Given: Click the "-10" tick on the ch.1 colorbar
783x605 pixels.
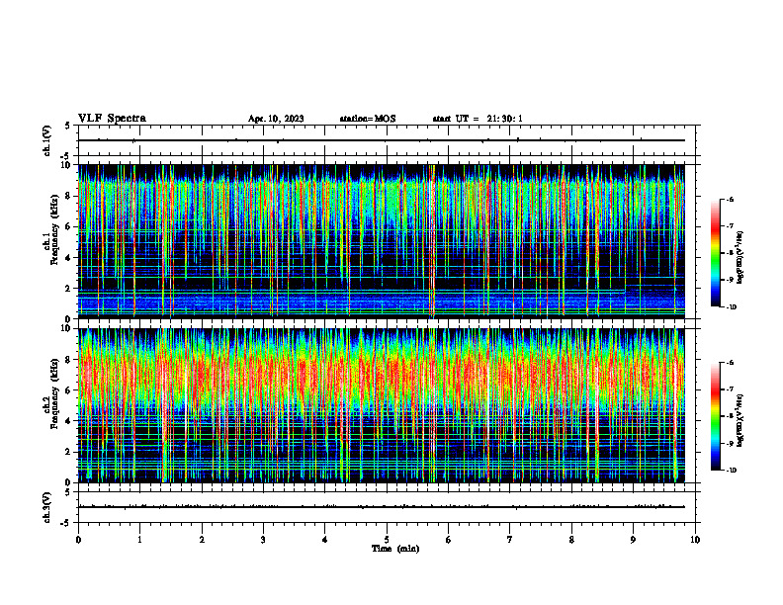Looking at the screenshot, I should (x=731, y=307).
